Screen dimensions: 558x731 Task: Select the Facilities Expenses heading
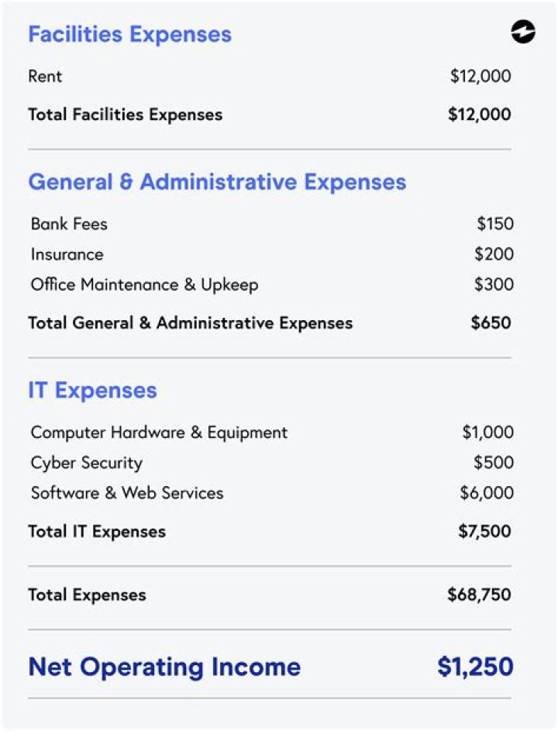tap(129, 35)
